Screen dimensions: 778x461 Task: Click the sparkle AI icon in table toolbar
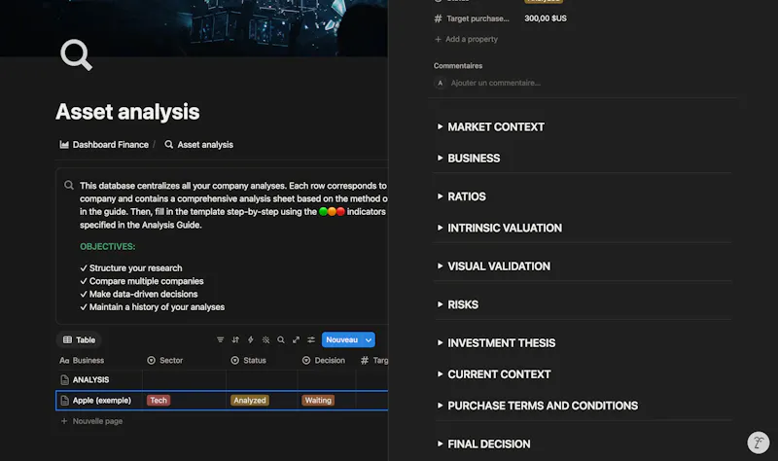point(265,340)
